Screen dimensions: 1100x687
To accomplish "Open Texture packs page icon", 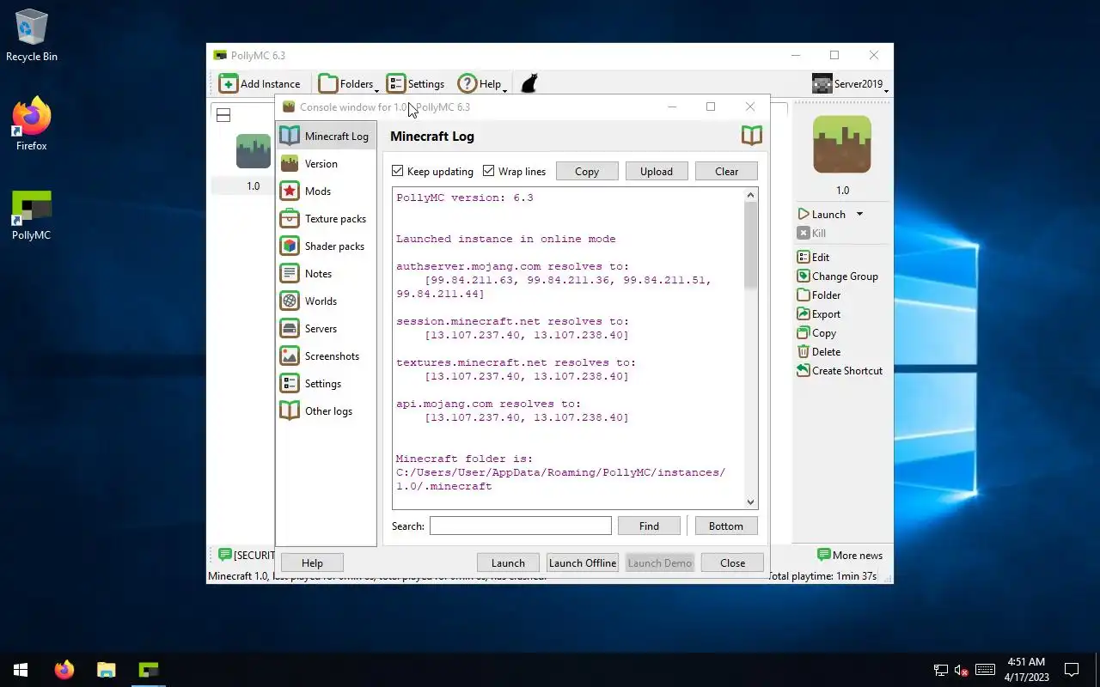I will point(290,218).
